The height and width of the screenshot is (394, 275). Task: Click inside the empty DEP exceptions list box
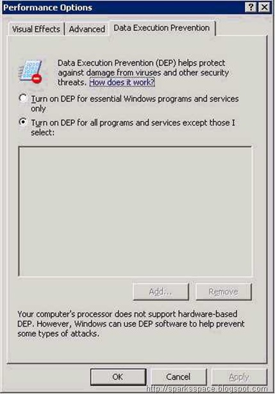point(135,212)
